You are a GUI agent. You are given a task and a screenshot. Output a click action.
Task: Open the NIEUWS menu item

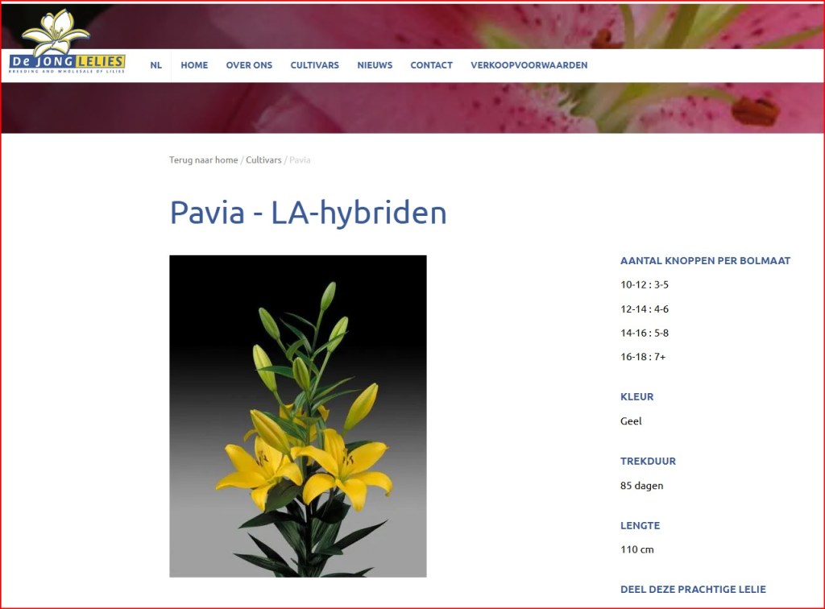coord(375,65)
